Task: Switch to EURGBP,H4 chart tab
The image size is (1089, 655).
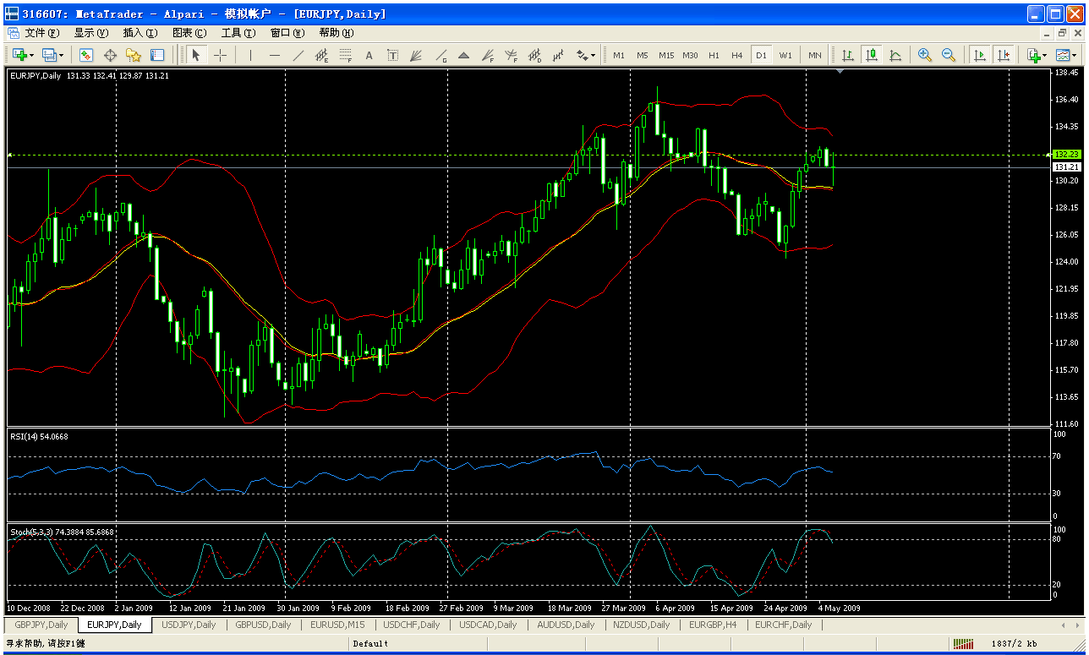Action: pos(712,625)
